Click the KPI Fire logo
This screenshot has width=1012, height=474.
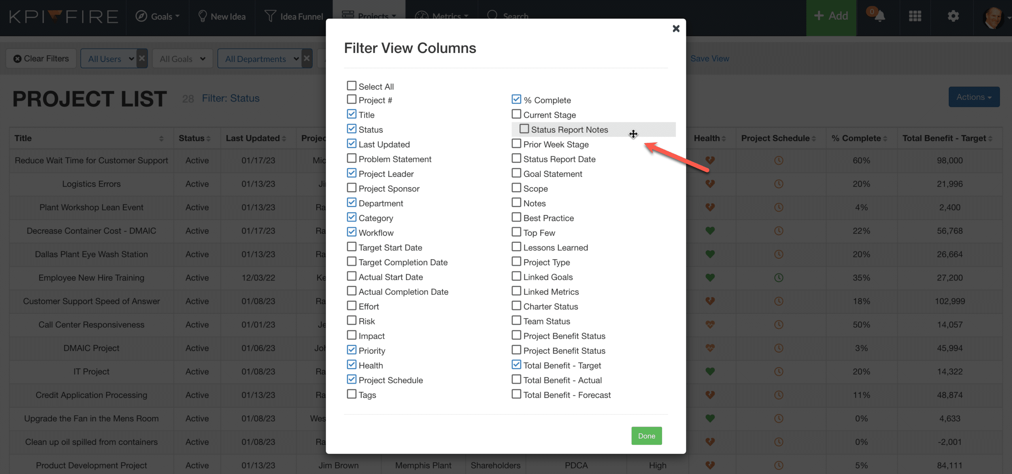point(64,17)
